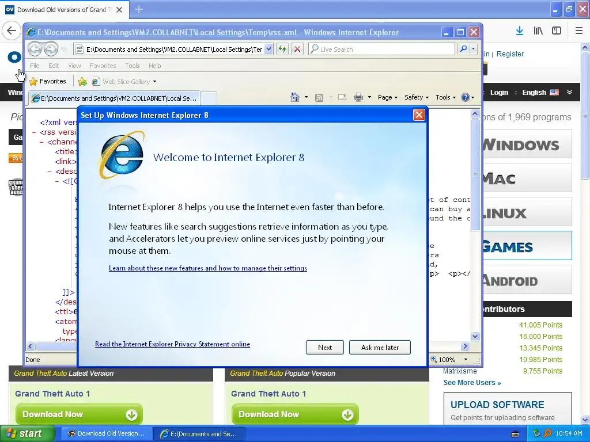Open the Tools dropdown in command bar

click(x=445, y=97)
